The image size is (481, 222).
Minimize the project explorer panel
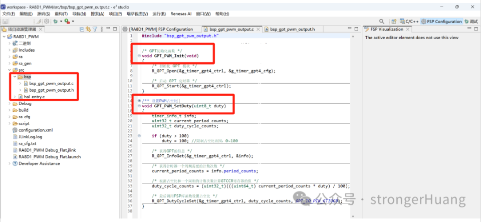pos(108,29)
